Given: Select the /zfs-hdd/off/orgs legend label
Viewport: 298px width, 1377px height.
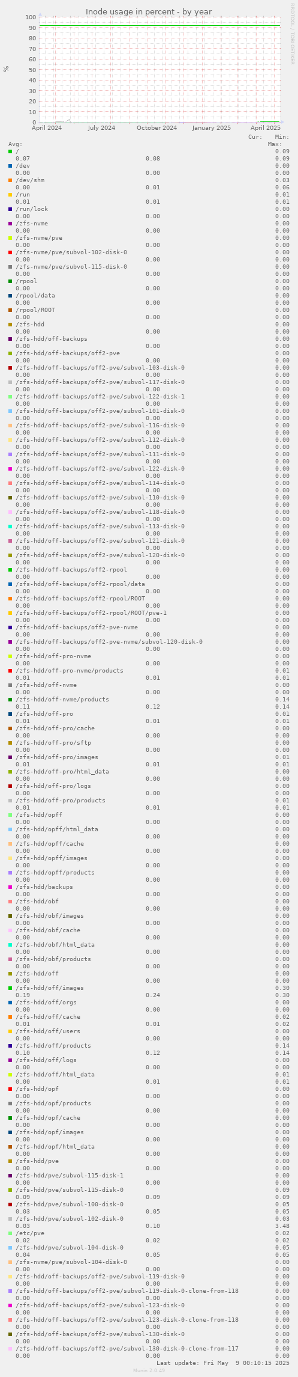Looking at the screenshot, I should 46,1003.
